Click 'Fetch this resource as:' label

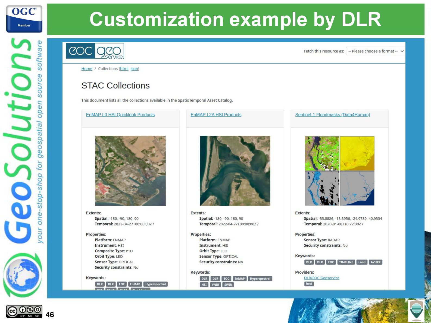point(324,51)
